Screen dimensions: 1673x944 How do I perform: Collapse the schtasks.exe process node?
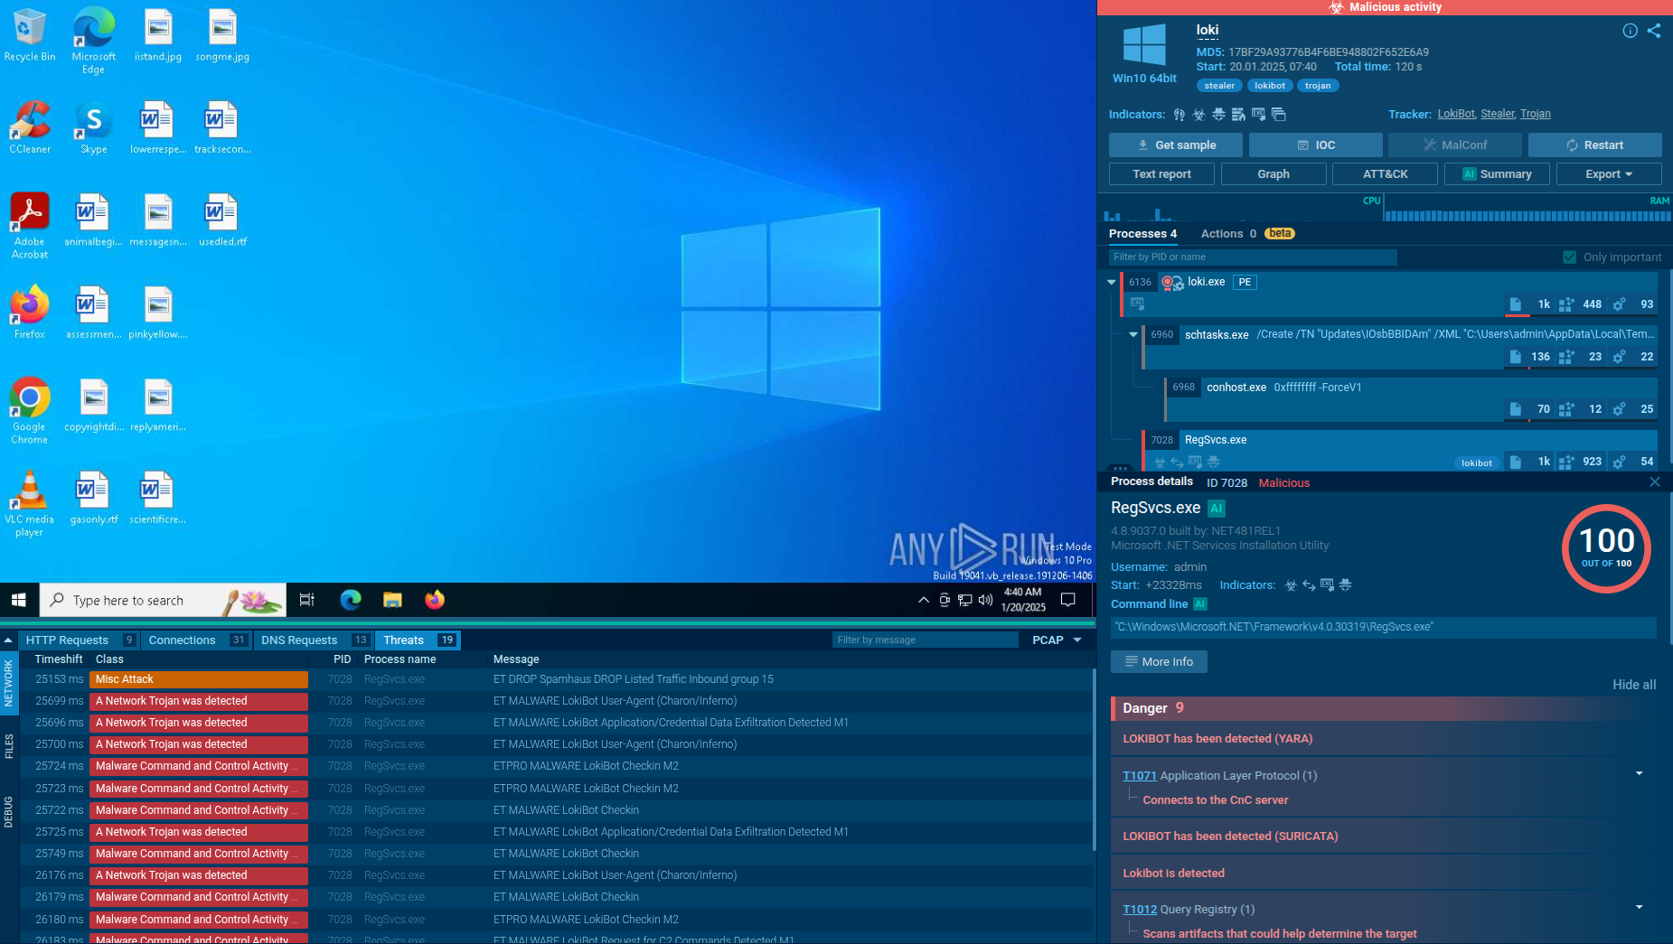1133,334
